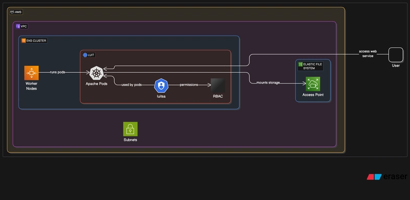Select the "access web service" connector label
Image resolution: width=410 pixels, height=200 pixels.
pyautogui.click(x=367, y=54)
